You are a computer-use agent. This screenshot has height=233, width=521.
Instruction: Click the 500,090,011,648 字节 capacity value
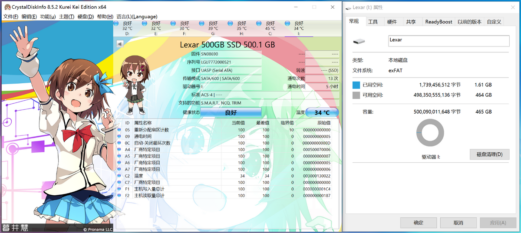click(x=437, y=112)
